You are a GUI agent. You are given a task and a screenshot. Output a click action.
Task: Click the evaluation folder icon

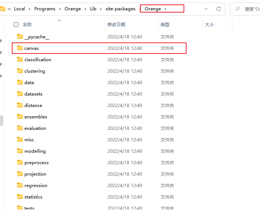(x=20, y=128)
